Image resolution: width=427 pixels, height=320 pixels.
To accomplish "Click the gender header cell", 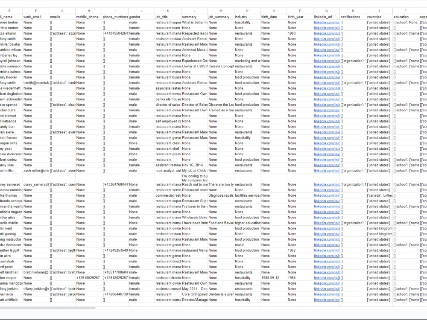I will 141,17.
